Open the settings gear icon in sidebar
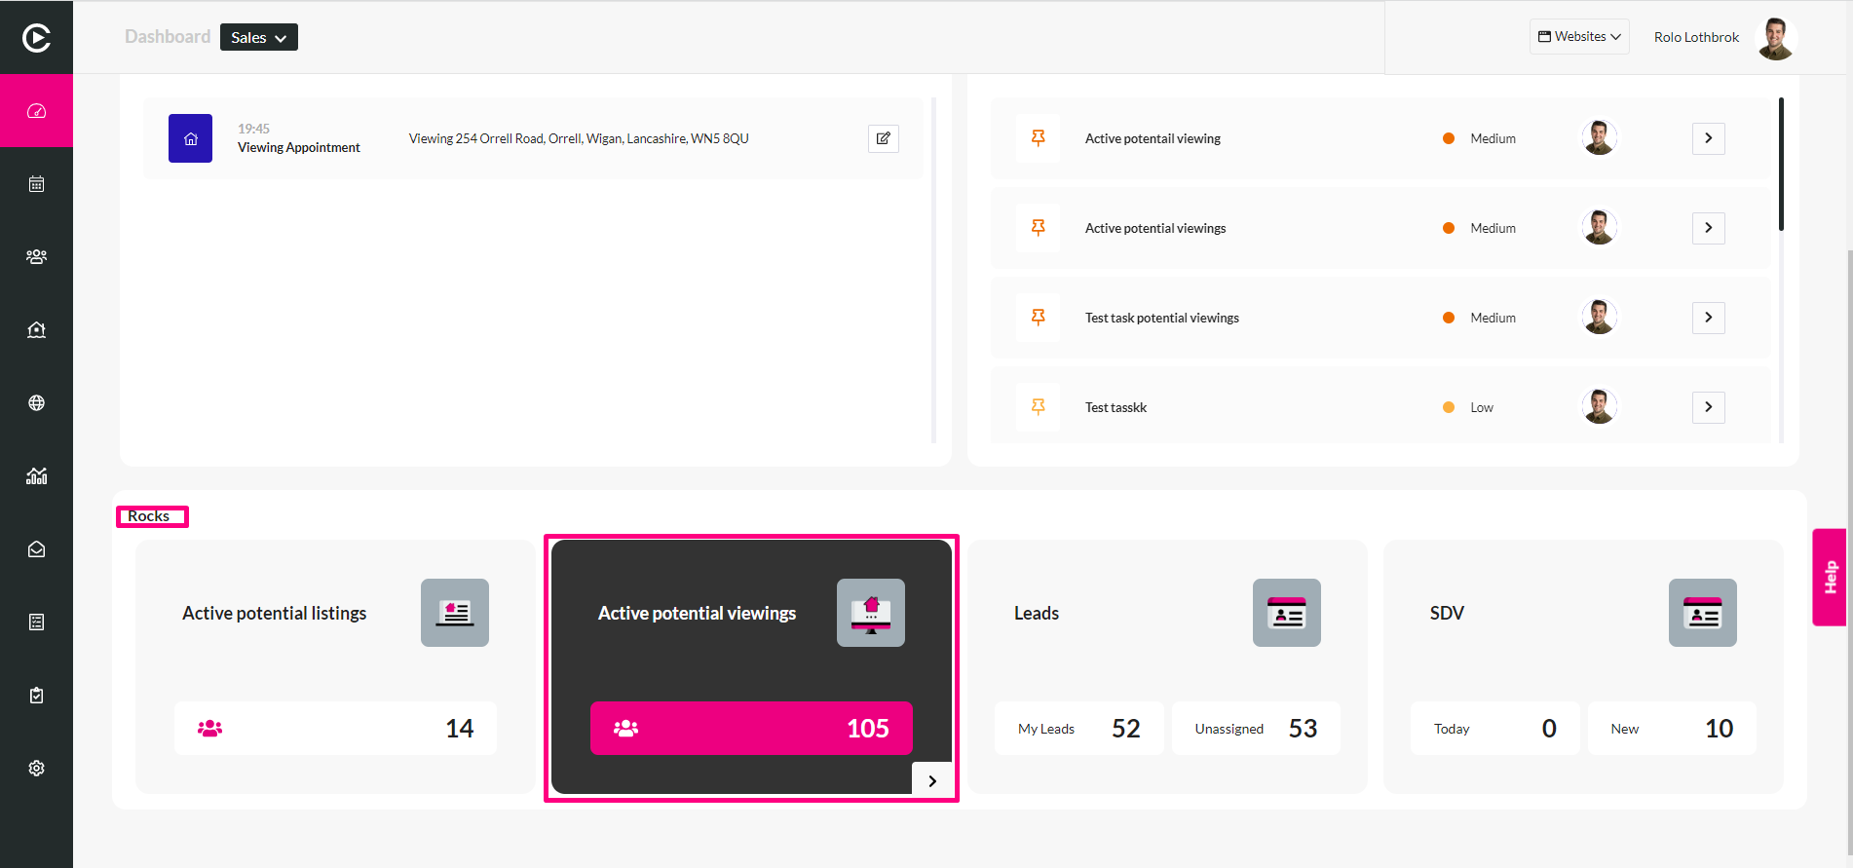This screenshot has height=868, width=1853. point(36,769)
